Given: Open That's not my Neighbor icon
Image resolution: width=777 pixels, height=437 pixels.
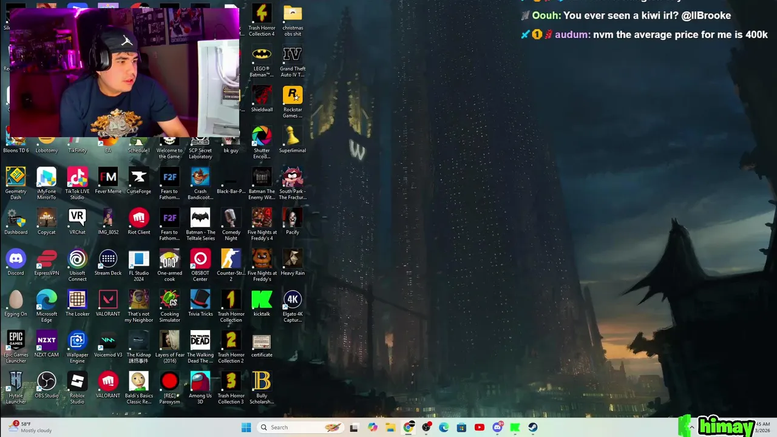Looking at the screenshot, I should tap(138, 305).
